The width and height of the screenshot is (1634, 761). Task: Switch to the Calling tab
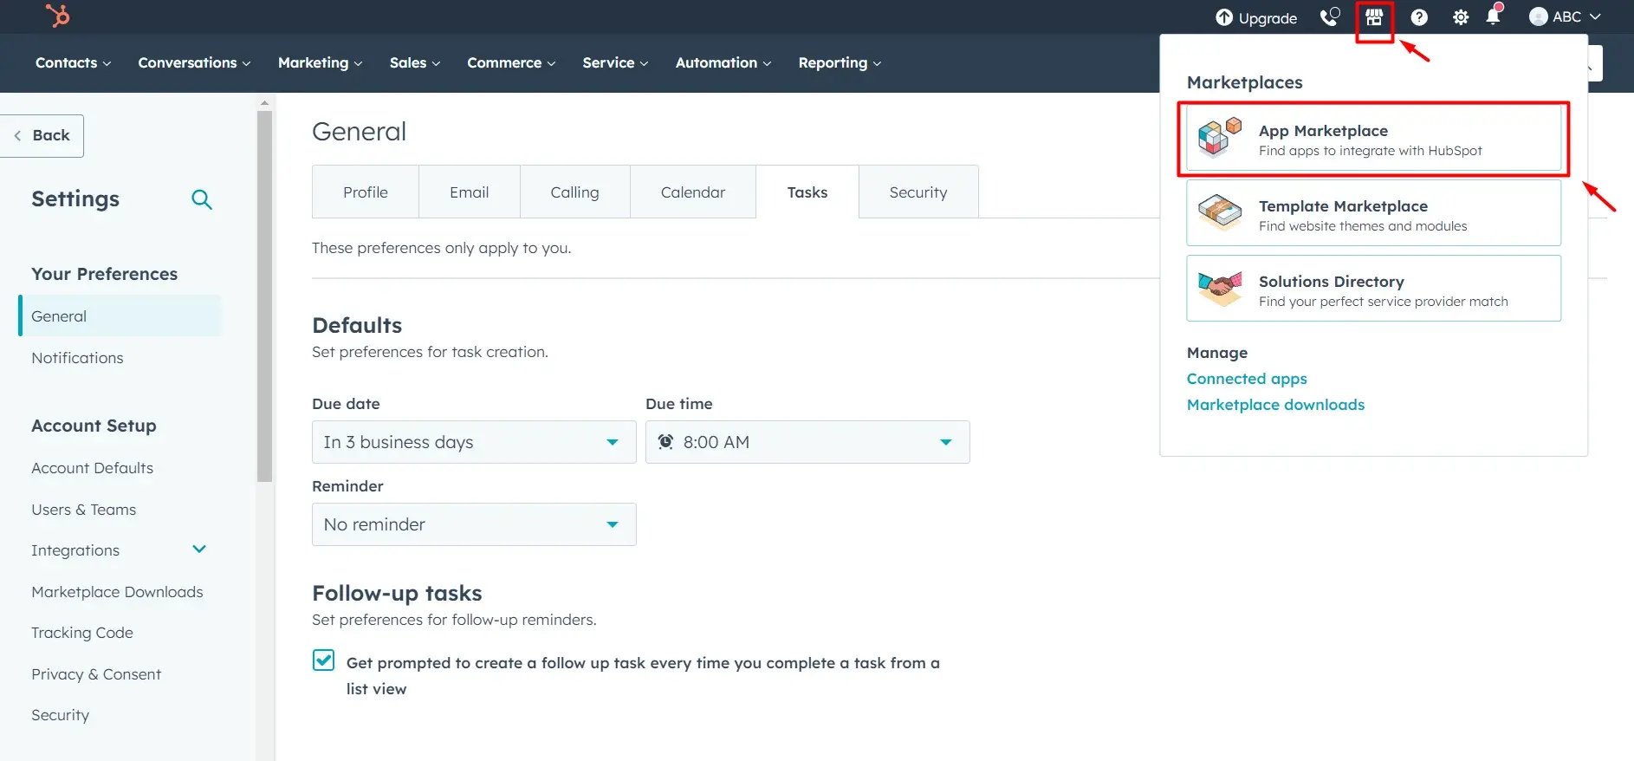click(x=574, y=192)
